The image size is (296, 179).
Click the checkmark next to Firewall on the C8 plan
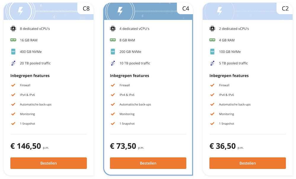pos(13,85)
